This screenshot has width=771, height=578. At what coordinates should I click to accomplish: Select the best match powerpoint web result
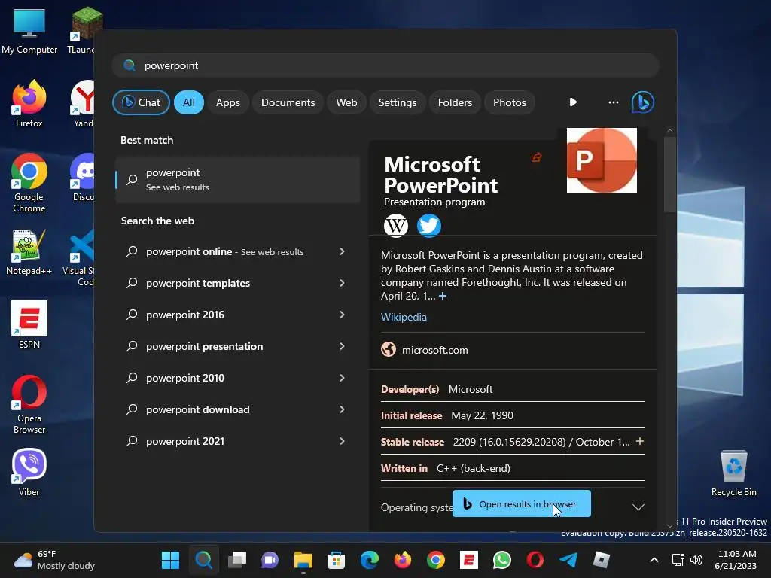(x=237, y=179)
